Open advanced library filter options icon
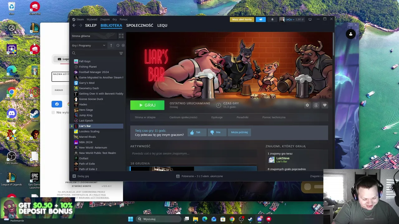 click(121, 53)
